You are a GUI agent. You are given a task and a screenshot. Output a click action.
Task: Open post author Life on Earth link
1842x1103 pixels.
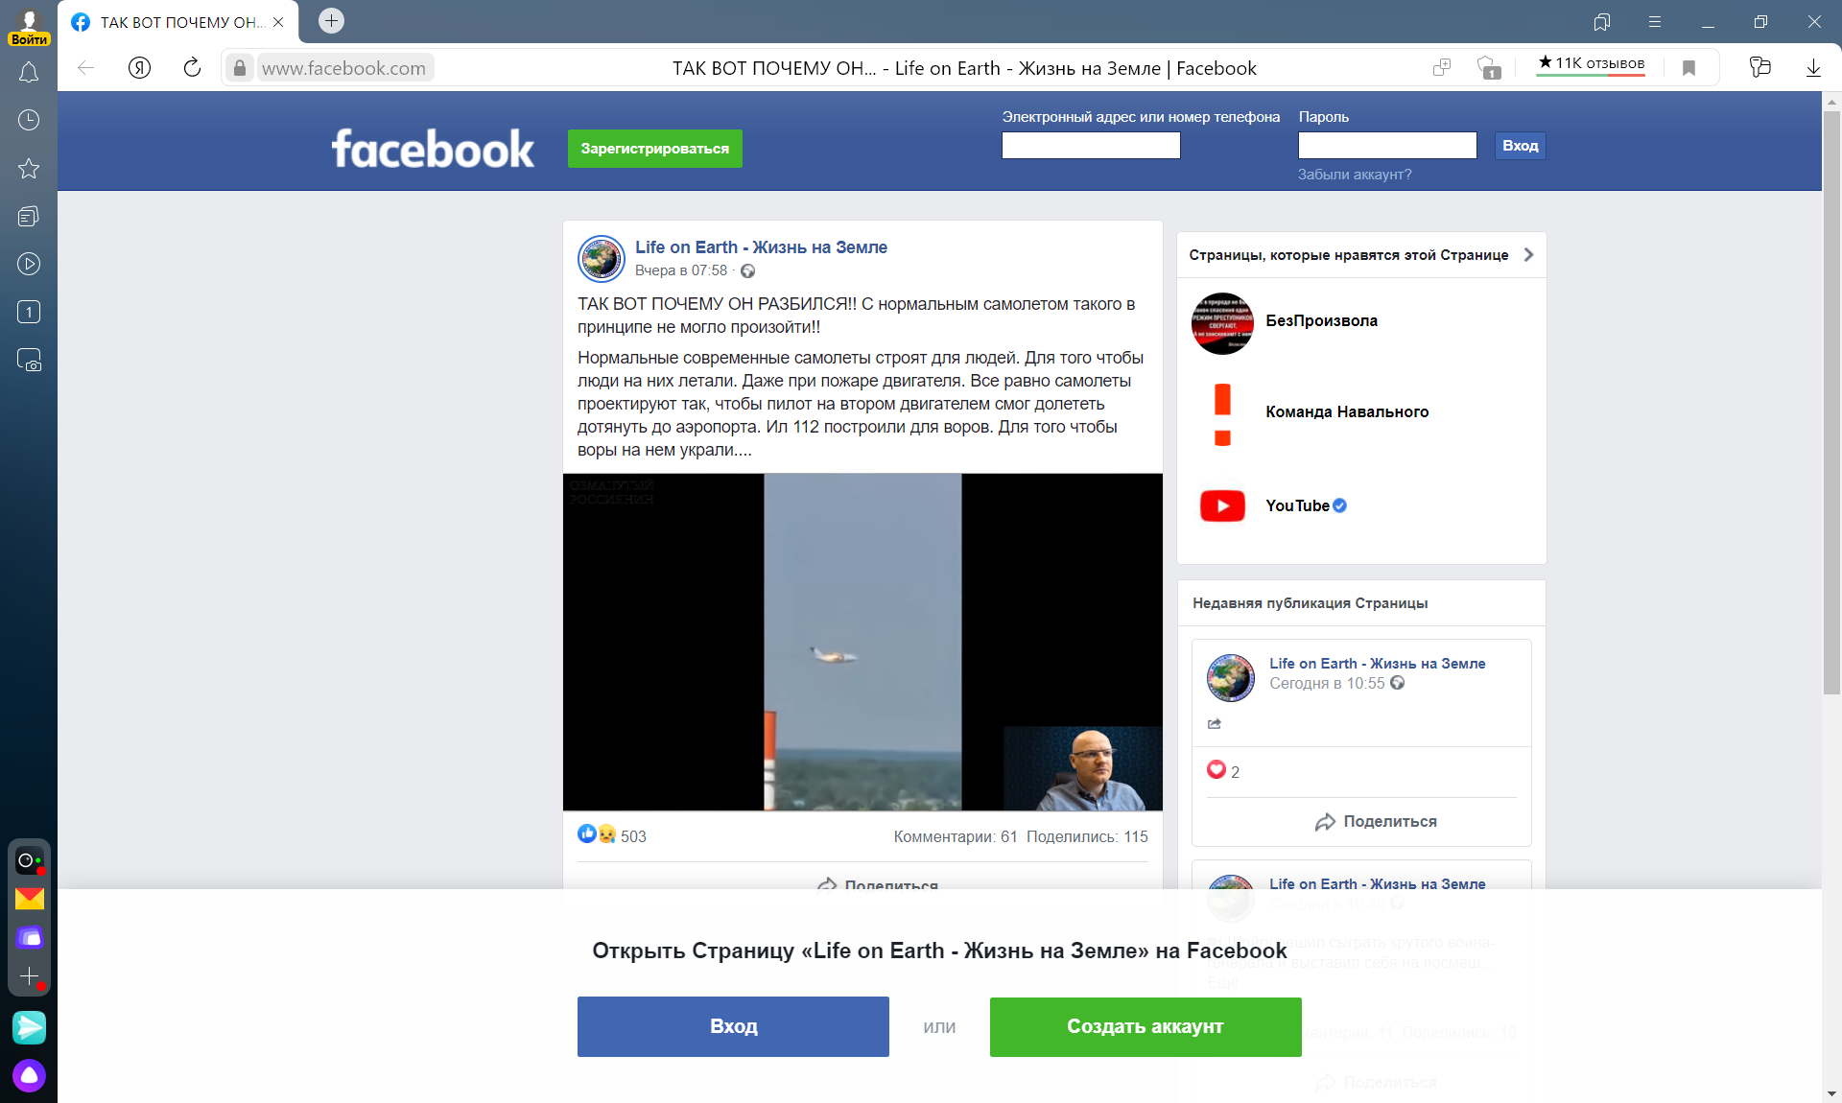click(761, 247)
